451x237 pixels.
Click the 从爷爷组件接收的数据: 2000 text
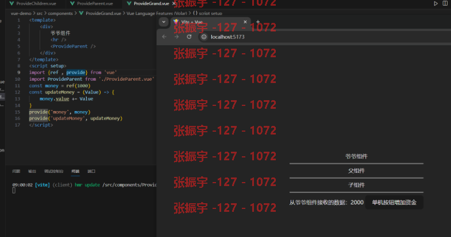(x=326, y=202)
